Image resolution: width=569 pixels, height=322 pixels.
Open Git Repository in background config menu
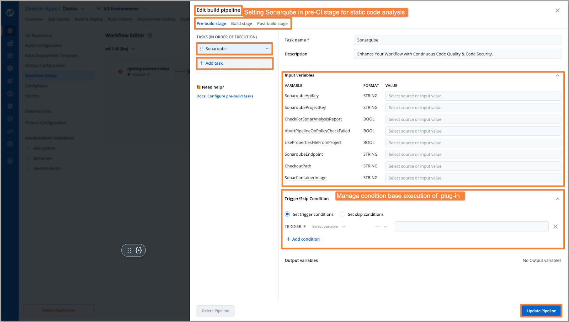click(38, 36)
